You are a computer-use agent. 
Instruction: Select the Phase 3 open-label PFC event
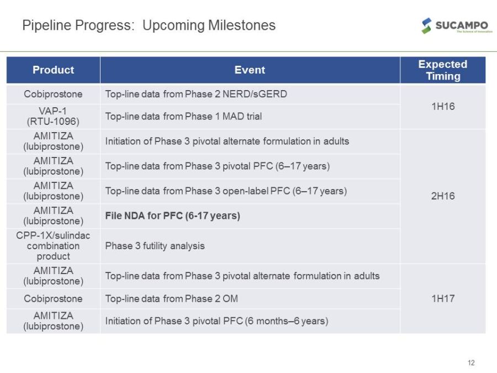pos(226,191)
